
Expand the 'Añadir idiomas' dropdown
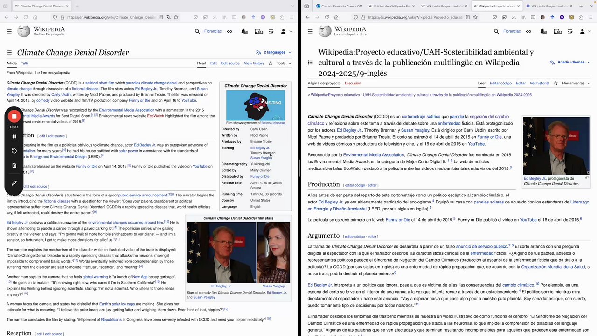tap(570, 62)
